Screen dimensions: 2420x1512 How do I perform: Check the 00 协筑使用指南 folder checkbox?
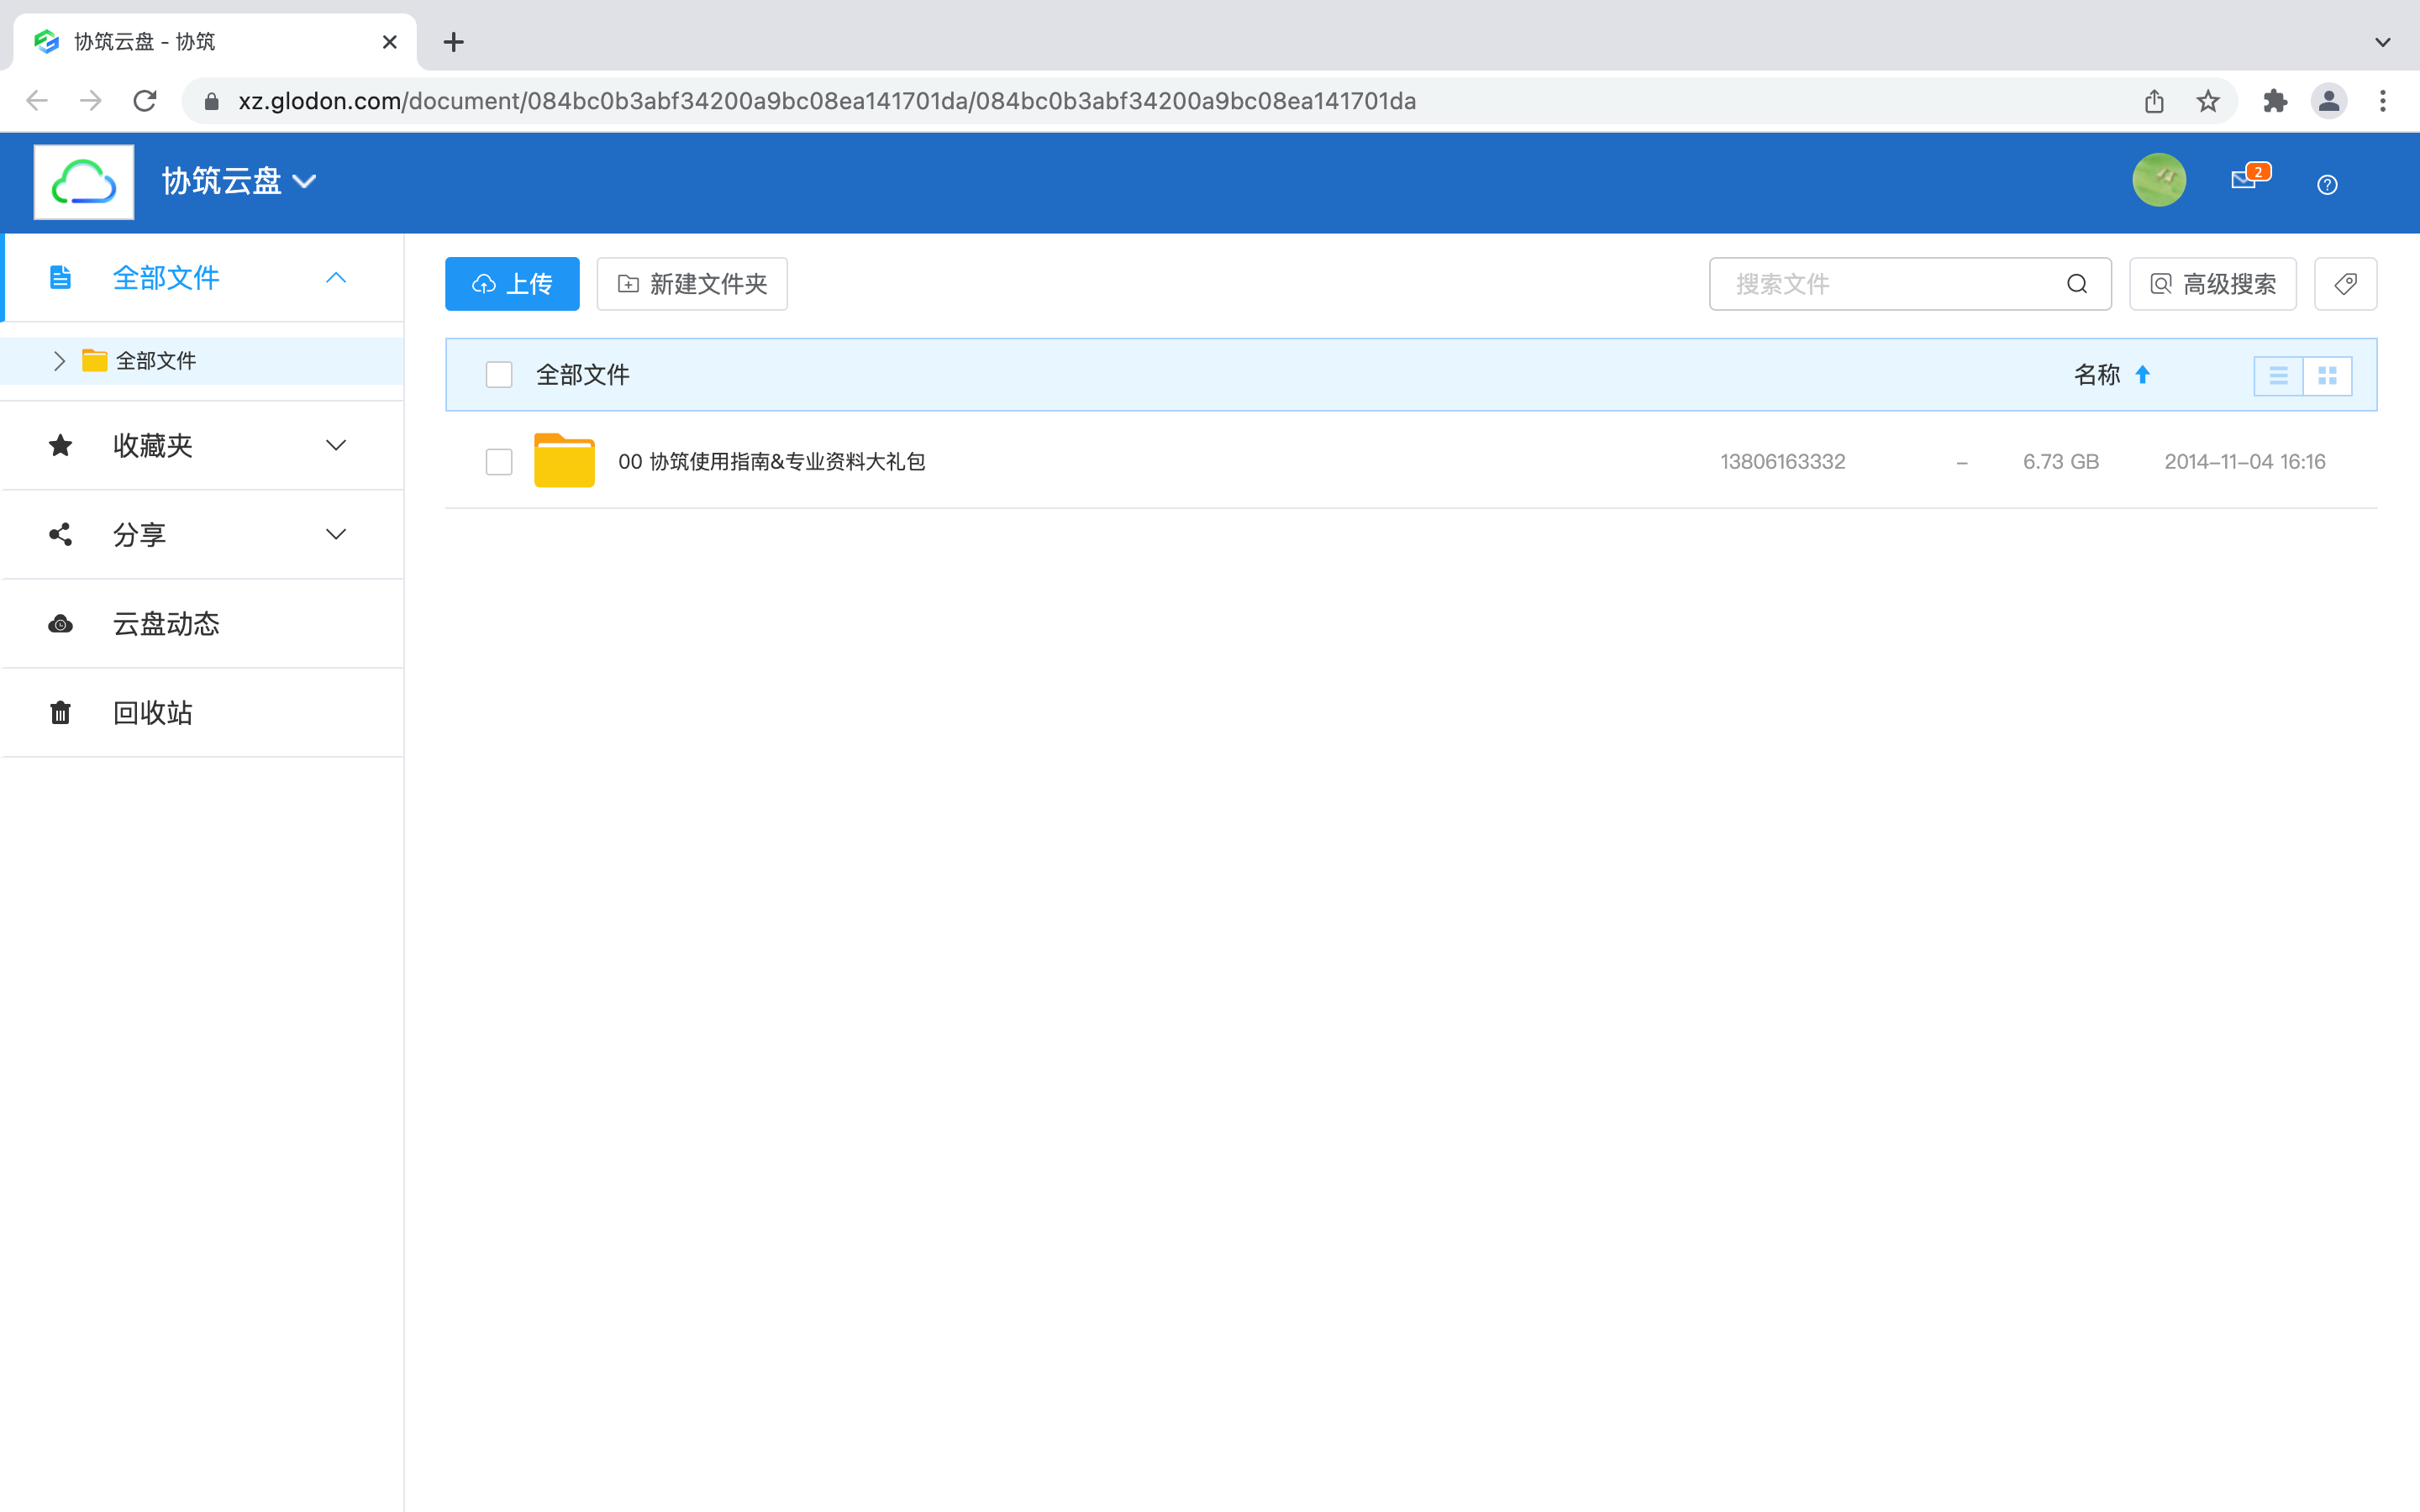[x=498, y=462]
